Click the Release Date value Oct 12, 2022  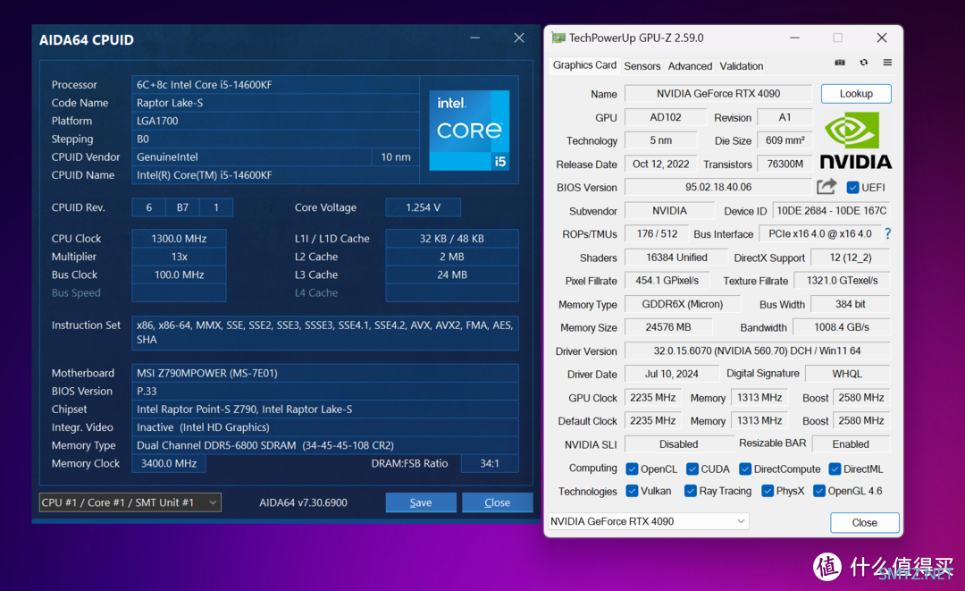(660, 164)
